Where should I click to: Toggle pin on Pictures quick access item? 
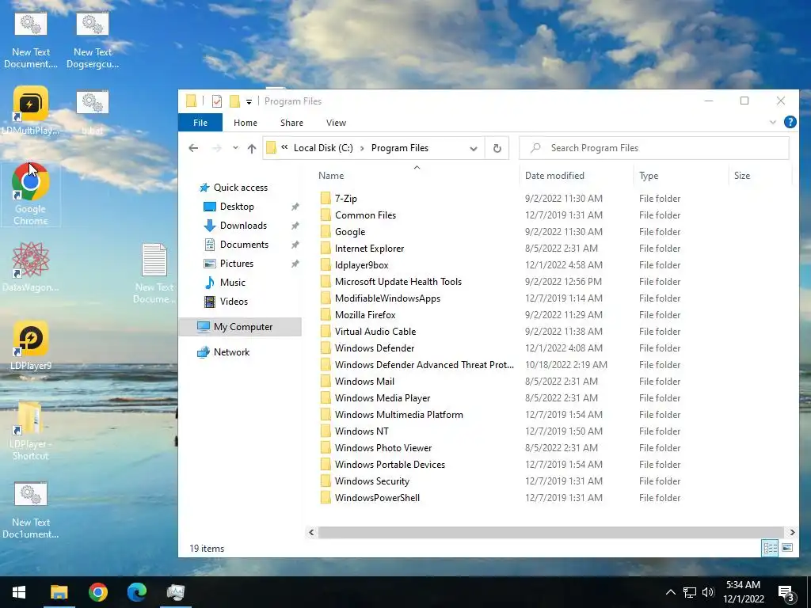coord(295,264)
